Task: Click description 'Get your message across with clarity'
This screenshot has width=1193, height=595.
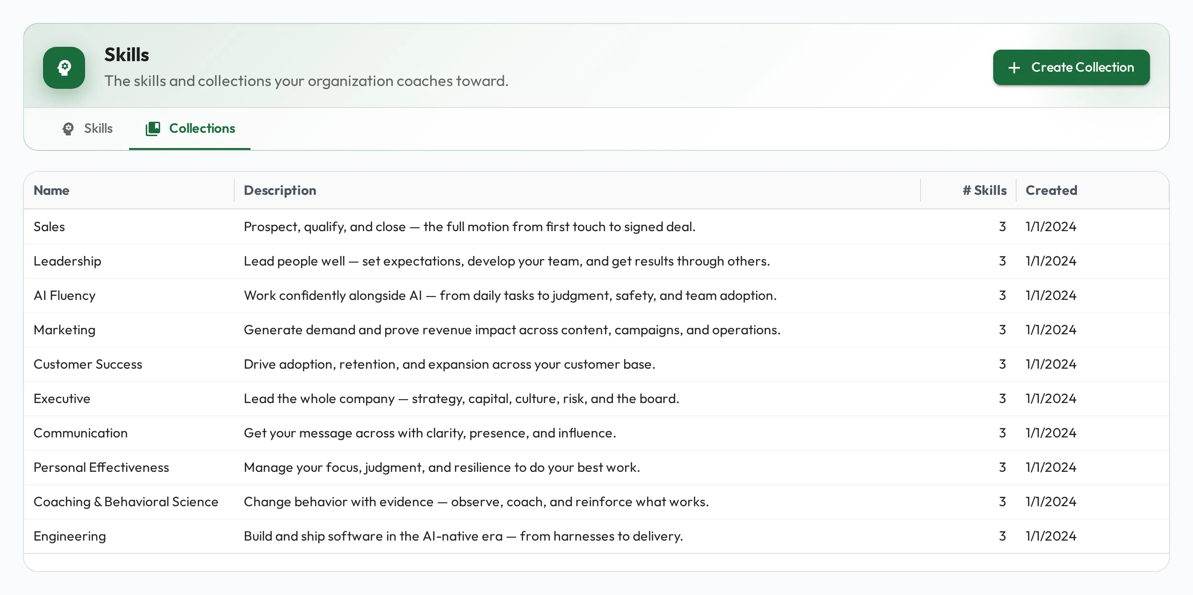Action: tap(430, 433)
